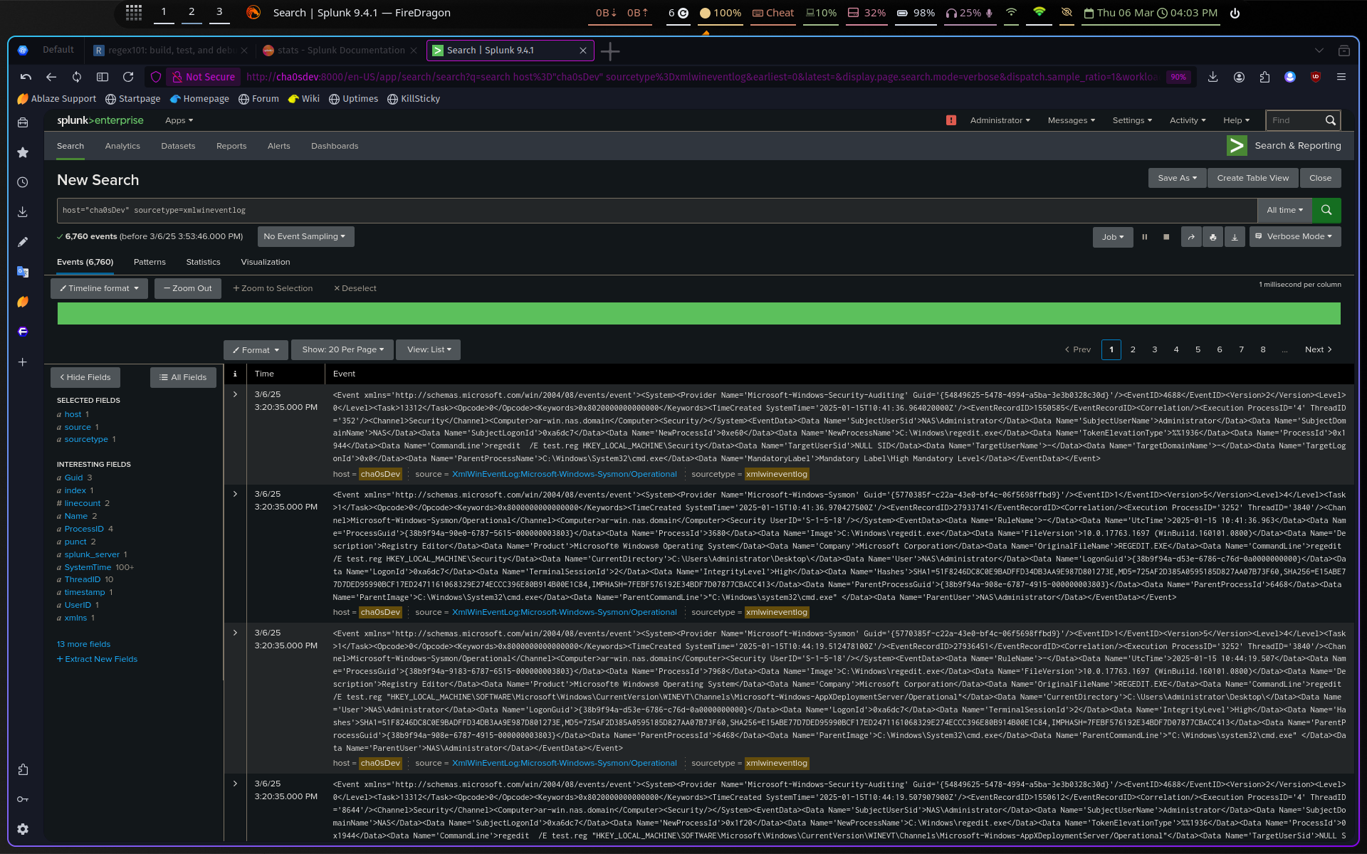Share the search job icon
Viewport: 1367px width, 854px height.
(1191, 237)
